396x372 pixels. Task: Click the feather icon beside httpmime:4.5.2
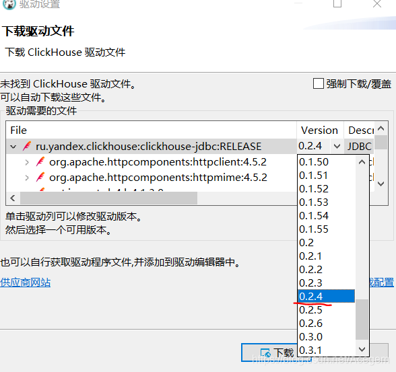[x=40, y=178]
